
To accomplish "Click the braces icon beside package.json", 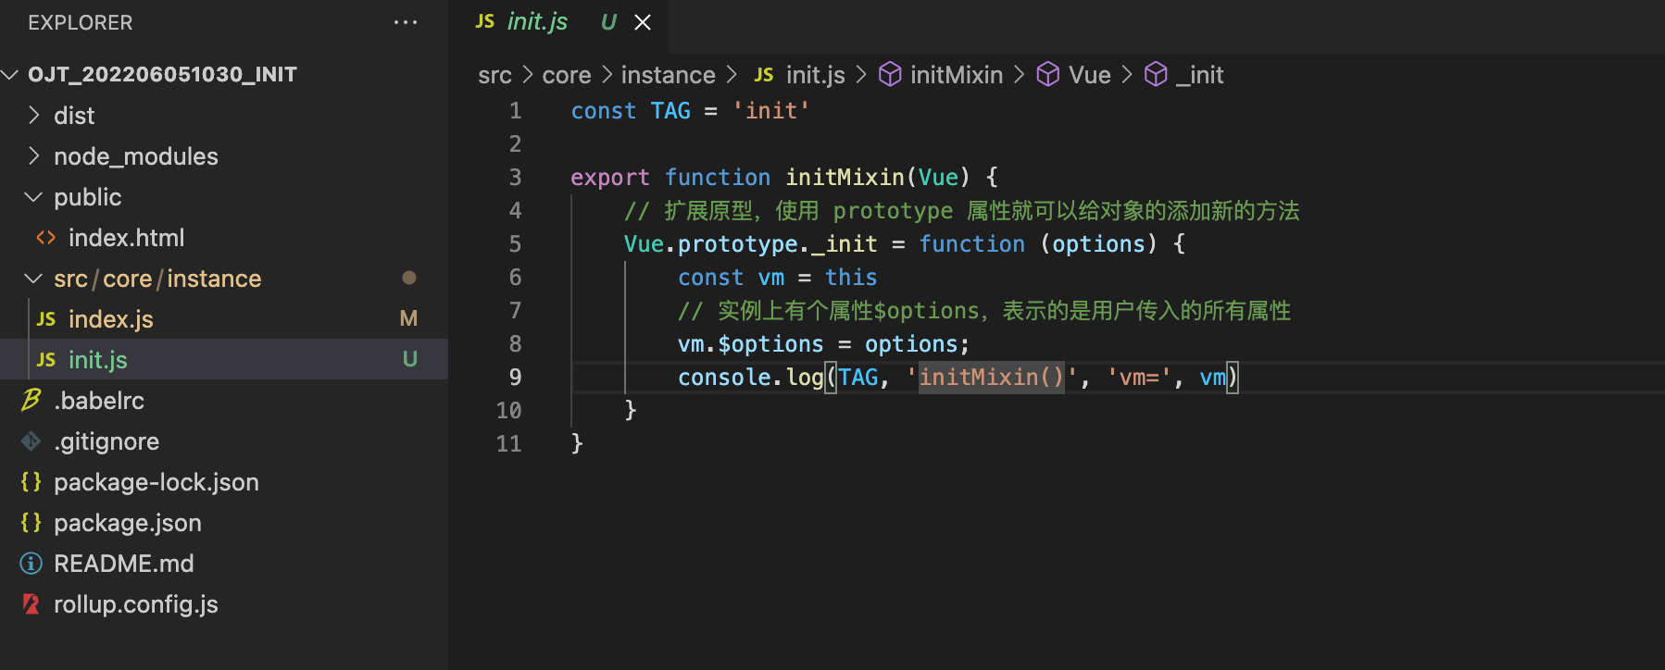I will click(x=31, y=522).
